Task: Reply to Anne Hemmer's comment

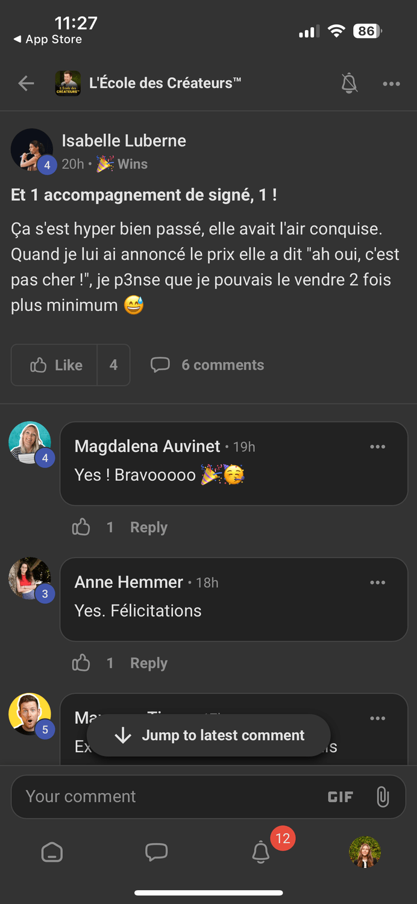Action: [x=149, y=664]
